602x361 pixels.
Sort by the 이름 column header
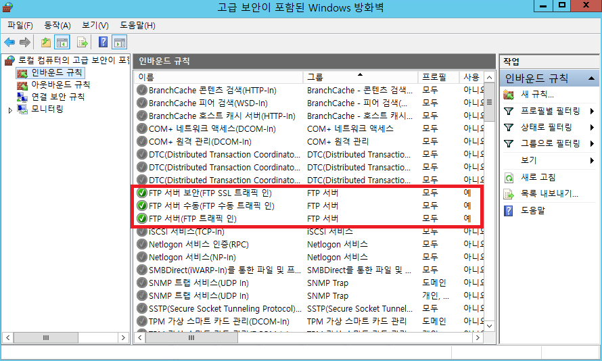click(219, 77)
